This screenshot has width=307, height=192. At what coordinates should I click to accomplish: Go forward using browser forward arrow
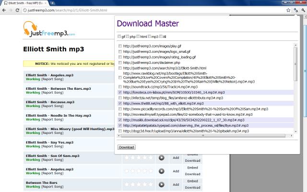[11, 10]
